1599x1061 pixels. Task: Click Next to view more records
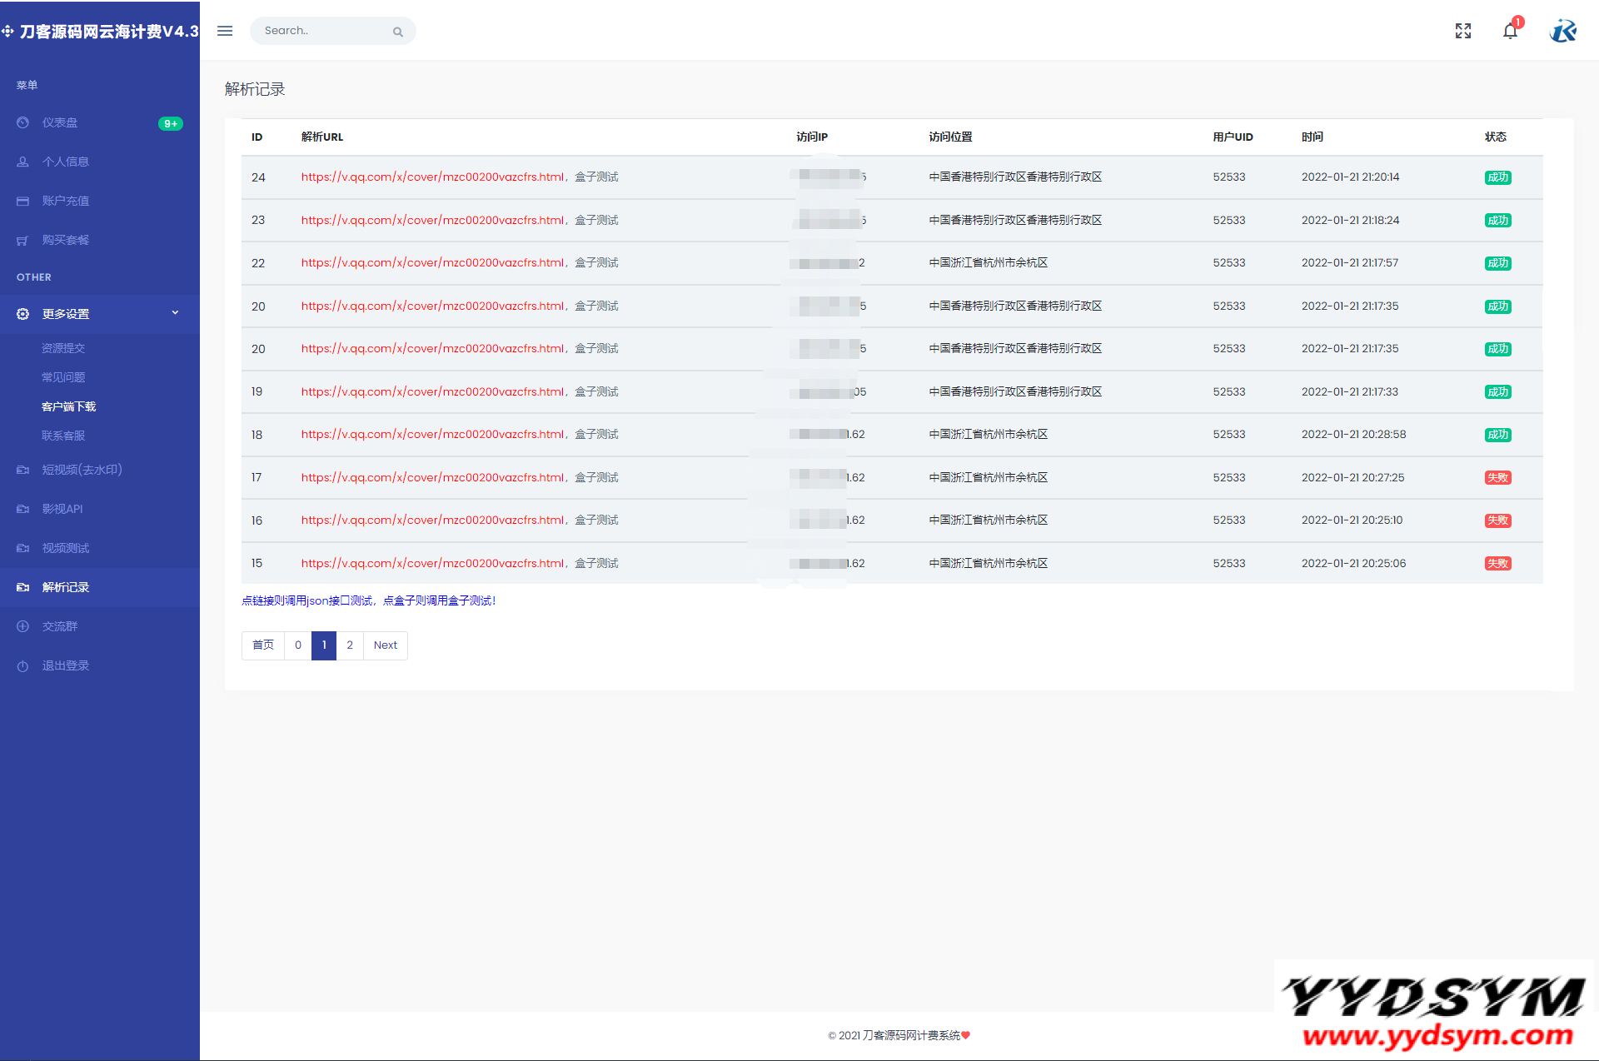point(385,645)
